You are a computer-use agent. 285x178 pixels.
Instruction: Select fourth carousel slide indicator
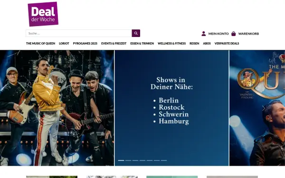pos(142,160)
